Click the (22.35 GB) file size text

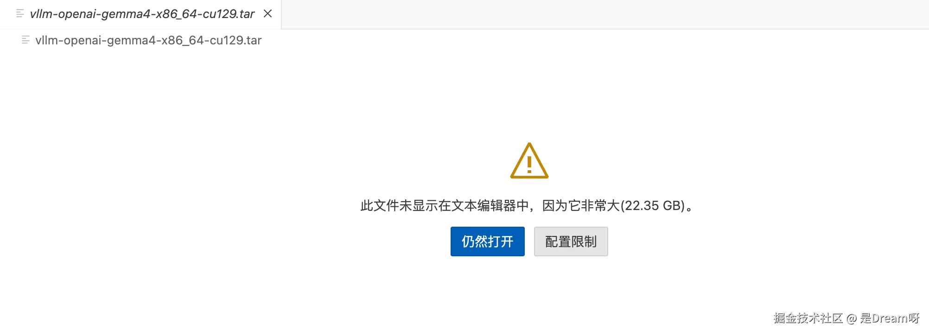653,206
